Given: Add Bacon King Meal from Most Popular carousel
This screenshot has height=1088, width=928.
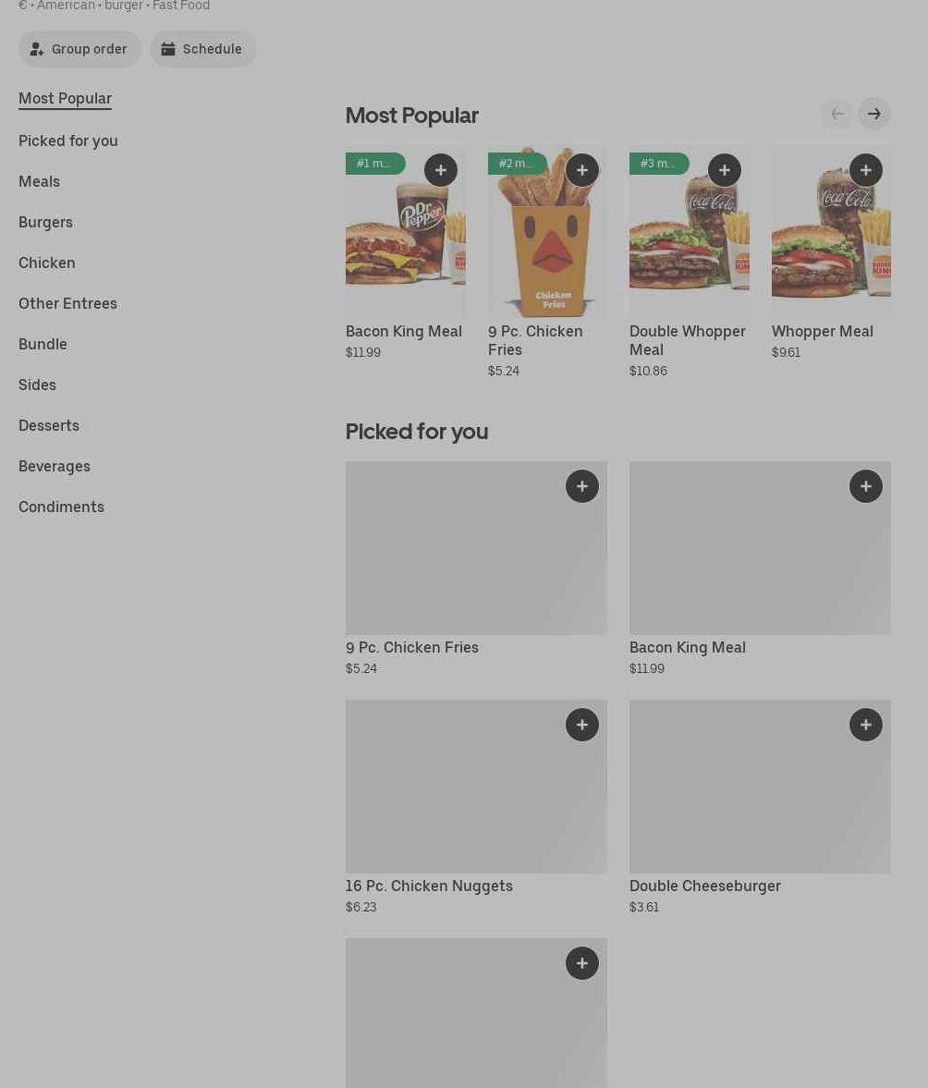Looking at the screenshot, I should point(441,170).
